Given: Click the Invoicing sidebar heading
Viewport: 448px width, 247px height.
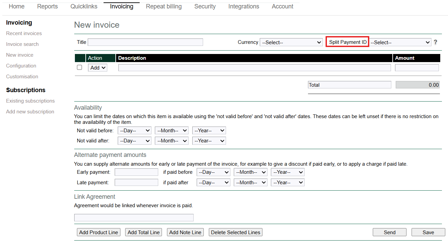Looking at the screenshot, I should [19, 23].
